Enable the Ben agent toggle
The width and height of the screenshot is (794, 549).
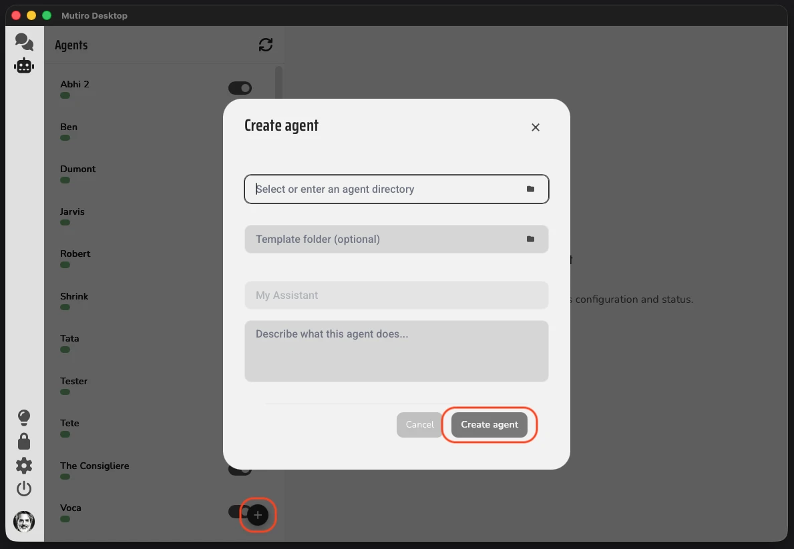(240, 131)
